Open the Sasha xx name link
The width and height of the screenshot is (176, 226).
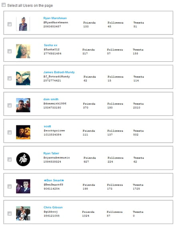[50, 45]
